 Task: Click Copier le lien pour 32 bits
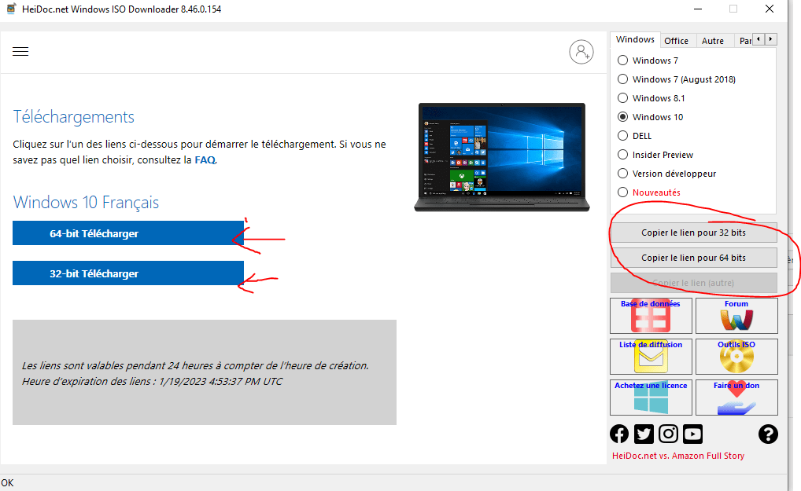(x=694, y=233)
